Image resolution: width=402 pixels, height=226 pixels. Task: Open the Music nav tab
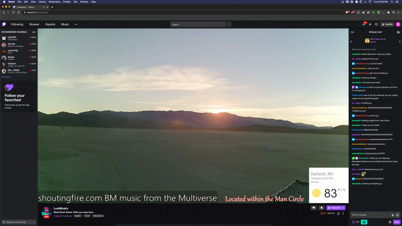click(x=65, y=24)
